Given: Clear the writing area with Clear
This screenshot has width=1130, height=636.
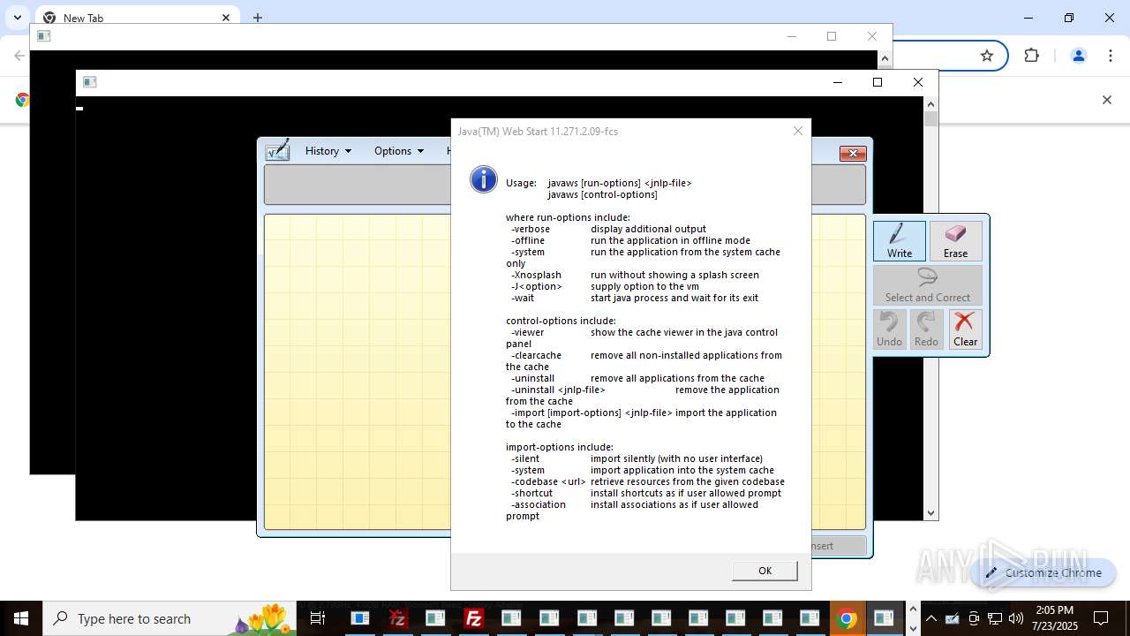Looking at the screenshot, I should click(x=965, y=329).
